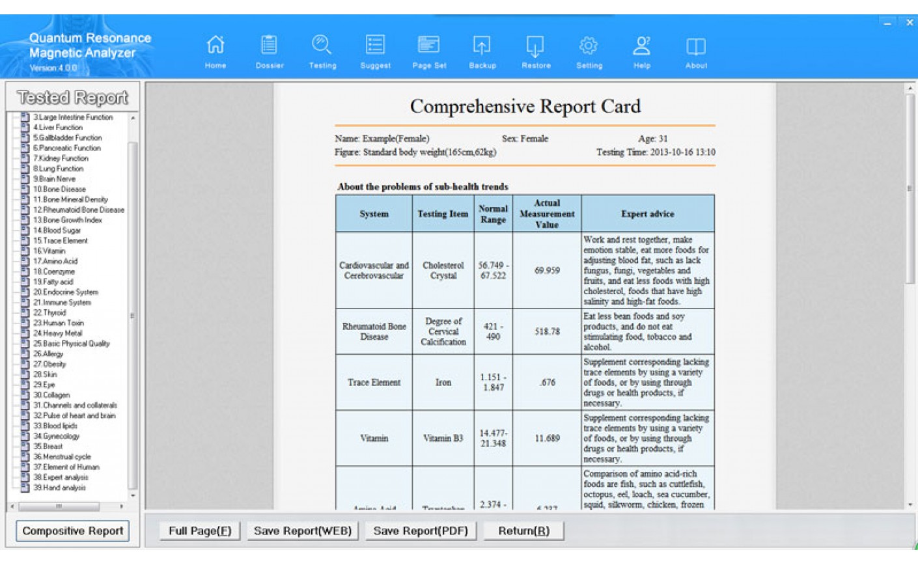Select 35.Breast report

[48, 447]
